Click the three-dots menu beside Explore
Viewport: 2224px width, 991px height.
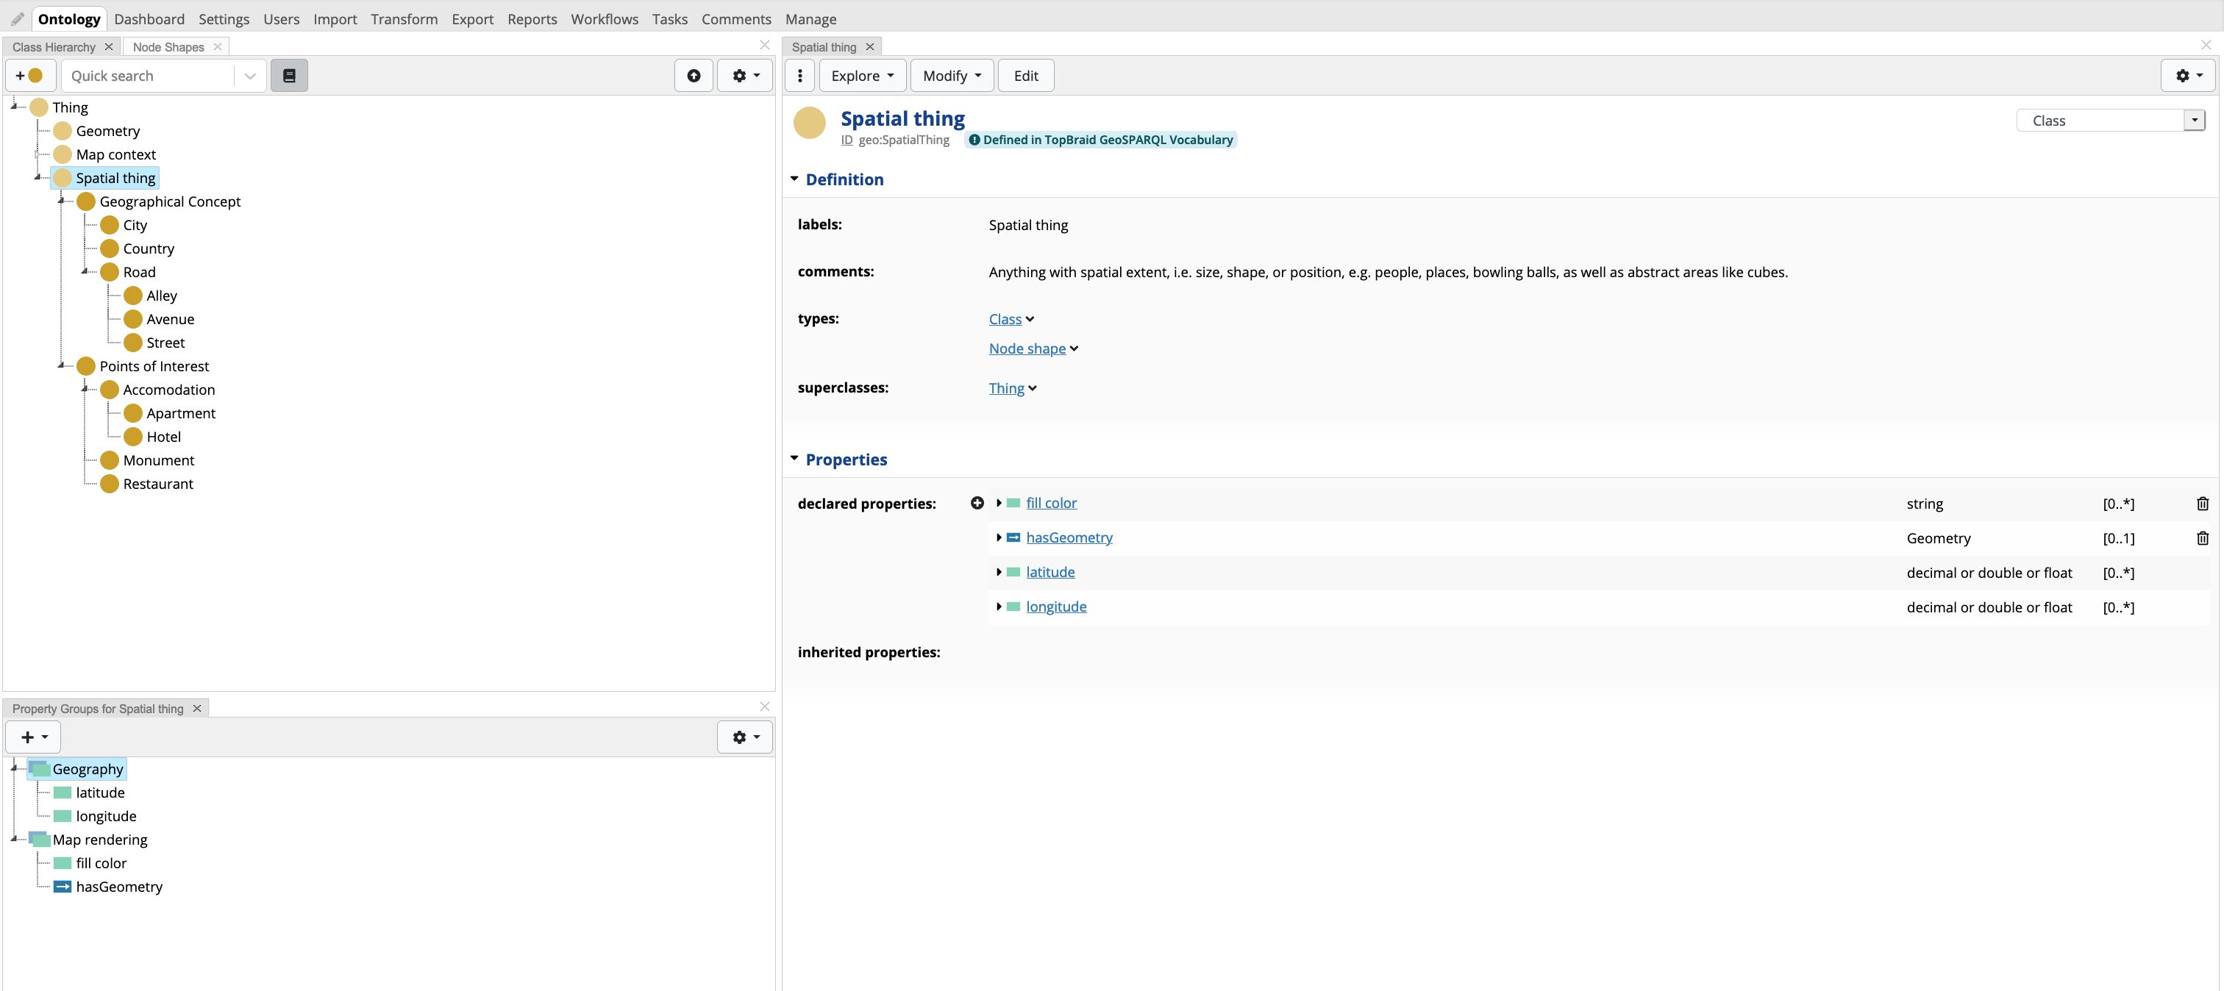[800, 76]
